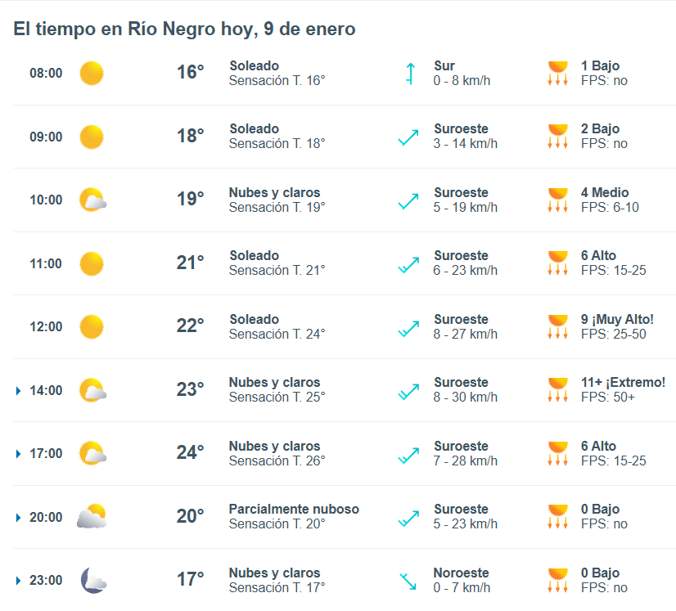Select the 09:00 time label
Viewport: 676px width, 611px height.
46,137
